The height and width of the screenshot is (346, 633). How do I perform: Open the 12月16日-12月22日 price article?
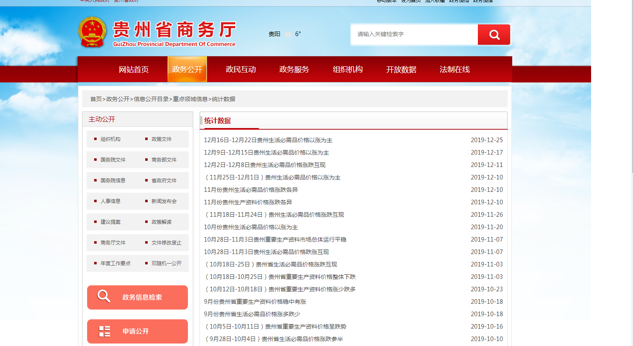point(268,140)
